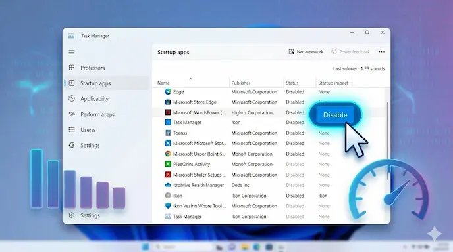Click the cloud icon of Krobtive Realth Manager
453x252 pixels.
point(168,185)
